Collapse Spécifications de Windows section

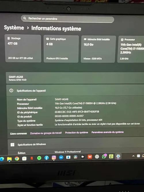pos(76,144)
